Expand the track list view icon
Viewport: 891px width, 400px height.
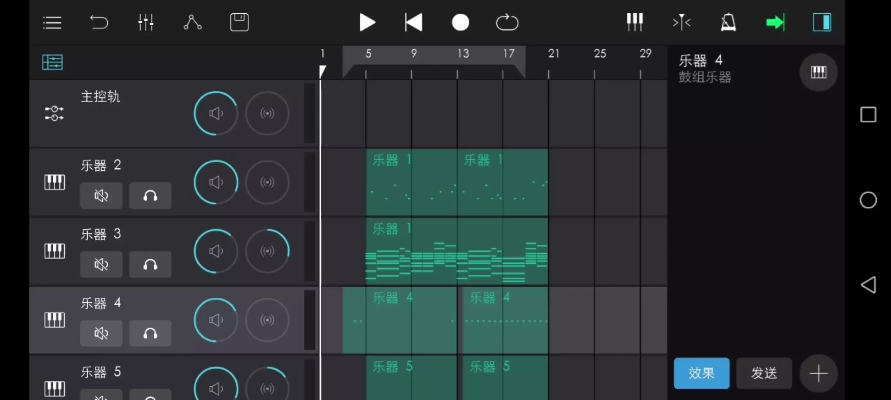point(52,62)
